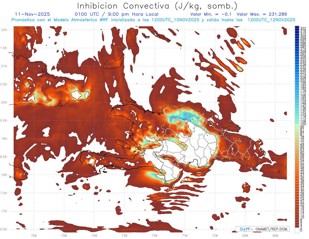Click the '9.5N' latitude label

(4, 121)
